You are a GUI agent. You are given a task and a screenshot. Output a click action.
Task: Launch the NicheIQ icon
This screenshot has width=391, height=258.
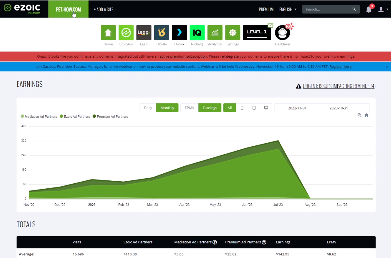coord(197,33)
